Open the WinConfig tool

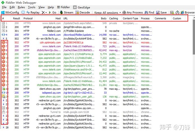click(x=10, y=12)
